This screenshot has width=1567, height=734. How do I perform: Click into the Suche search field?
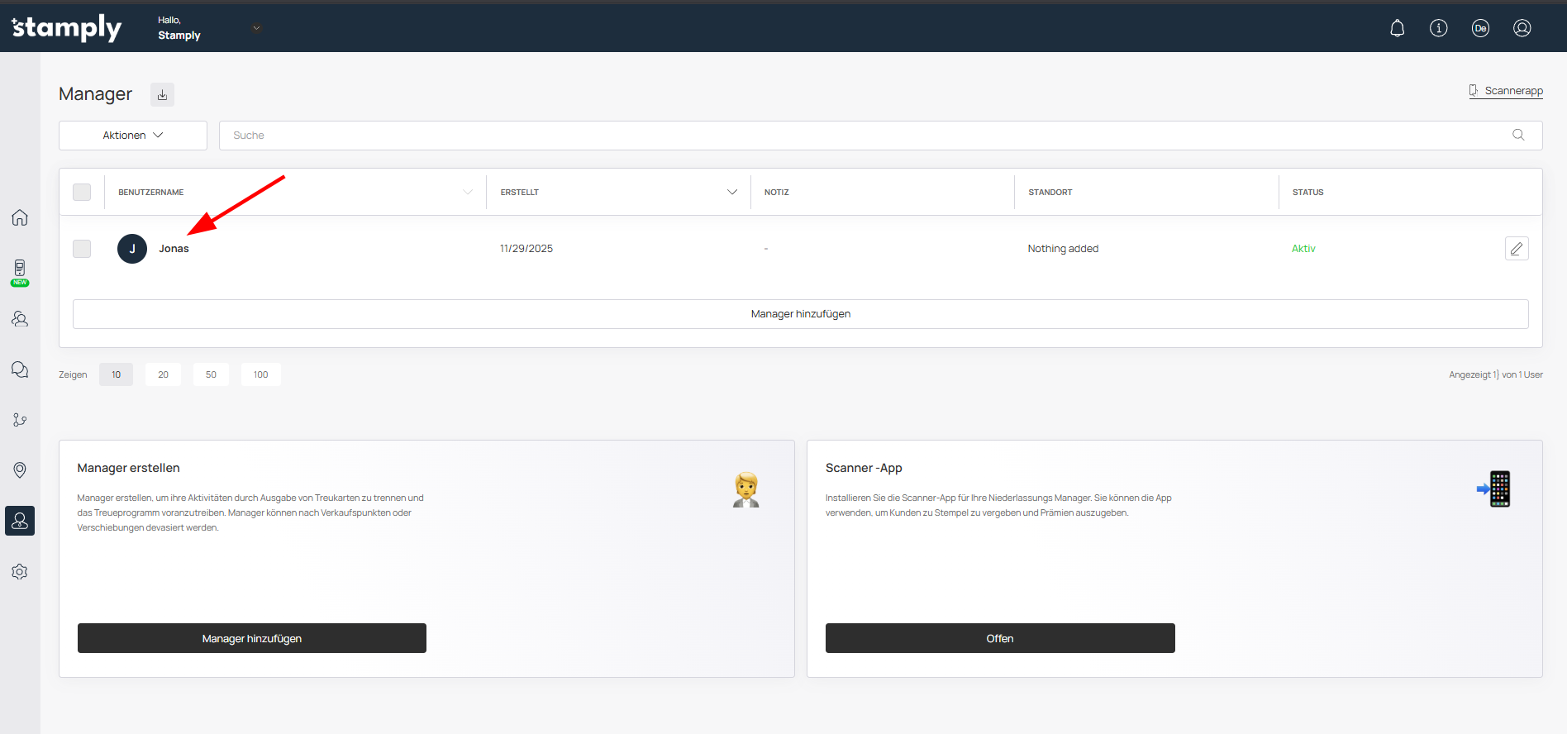point(860,136)
